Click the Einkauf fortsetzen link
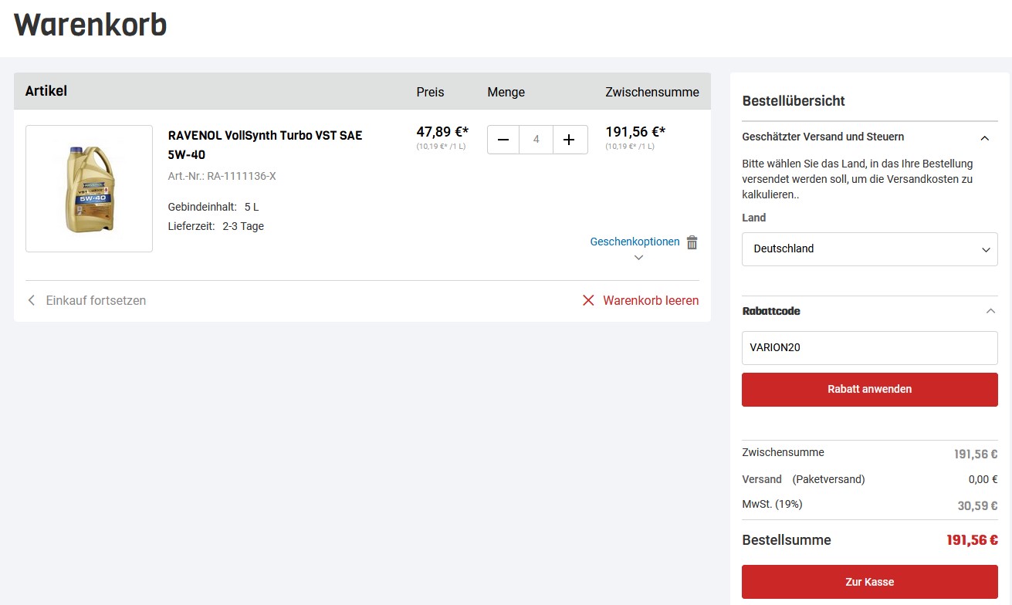 [x=96, y=300]
